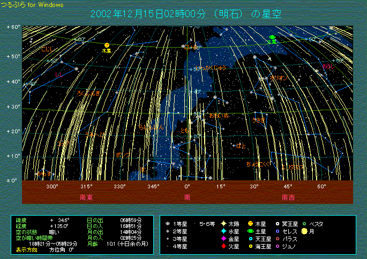Select the Pluto (冥王星) legend icon
This screenshot has width=367, height=259.
[277, 224]
